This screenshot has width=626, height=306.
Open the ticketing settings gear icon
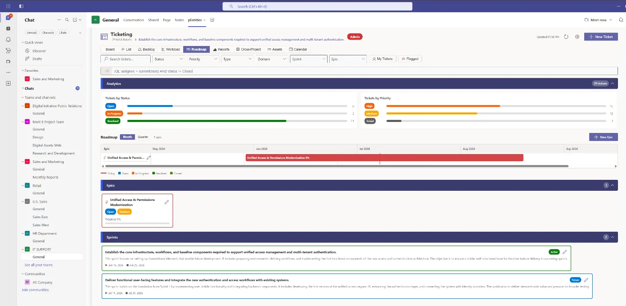(577, 37)
